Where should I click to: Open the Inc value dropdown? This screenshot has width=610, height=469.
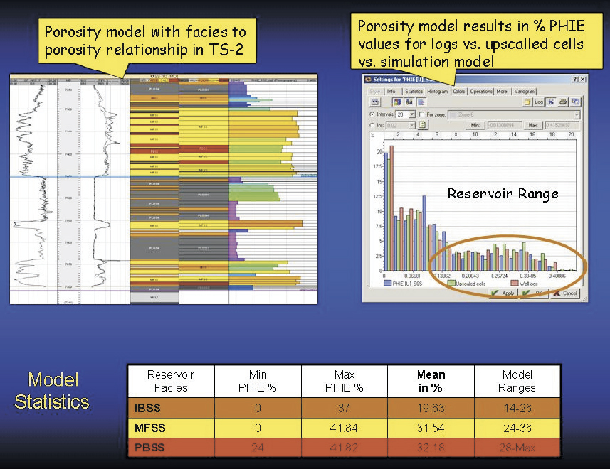(x=412, y=125)
